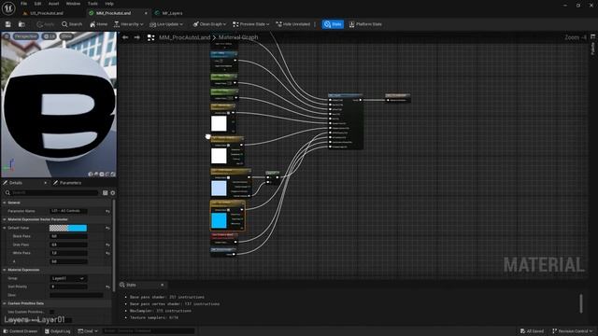Click the Output Log button
The width and height of the screenshot is (598, 336).
(58, 331)
